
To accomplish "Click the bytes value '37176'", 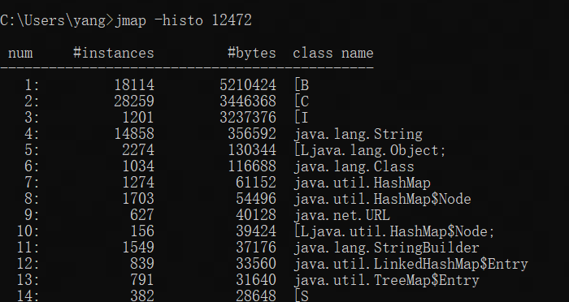I will [x=256, y=248].
